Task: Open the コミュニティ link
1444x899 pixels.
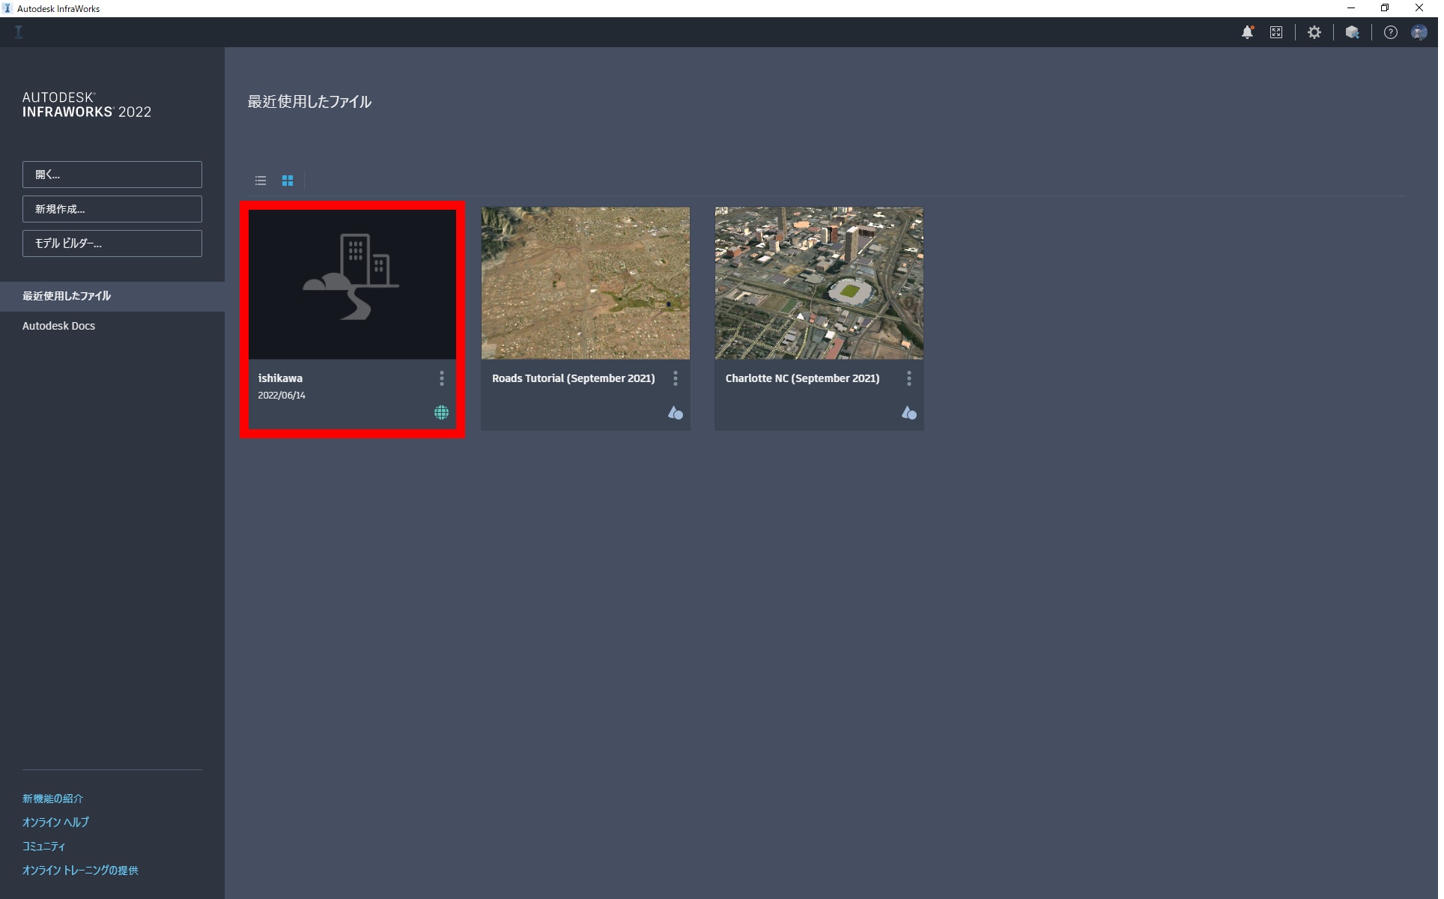Action: click(43, 848)
